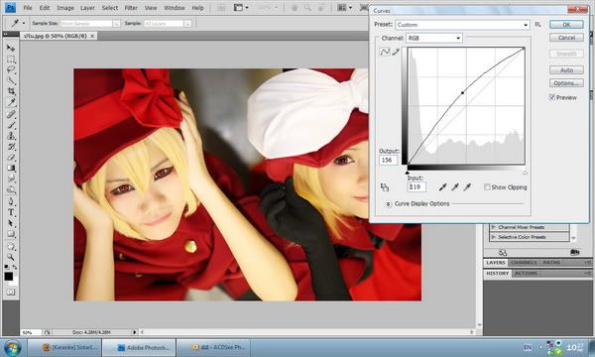Click the Output value field showing 156

tap(388, 160)
